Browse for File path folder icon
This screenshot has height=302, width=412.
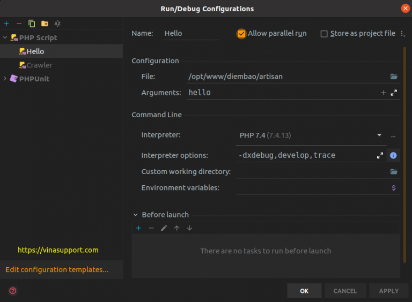[394, 77]
